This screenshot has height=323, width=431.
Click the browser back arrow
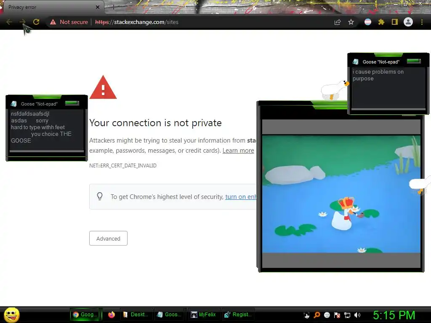pos(9,22)
